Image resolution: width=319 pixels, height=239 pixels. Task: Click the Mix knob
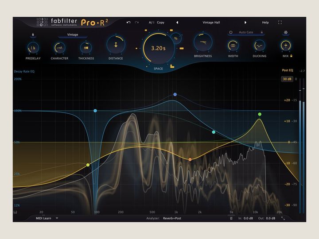[x=286, y=46]
